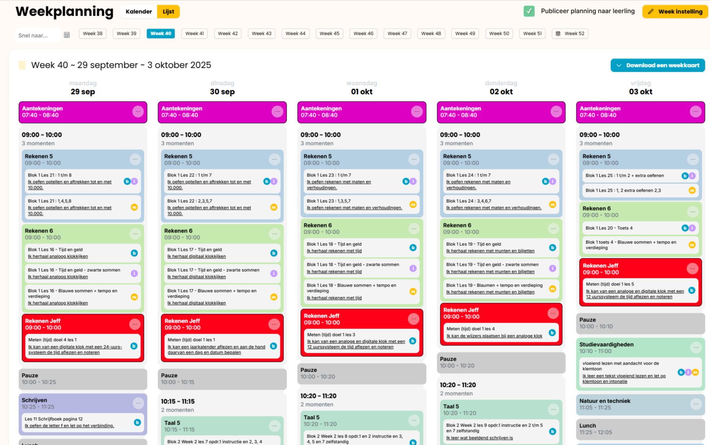The height and width of the screenshot is (445, 710).
Task: Click three-dots on Tuesday's Rekenen 6 block
Action: [274, 234]
